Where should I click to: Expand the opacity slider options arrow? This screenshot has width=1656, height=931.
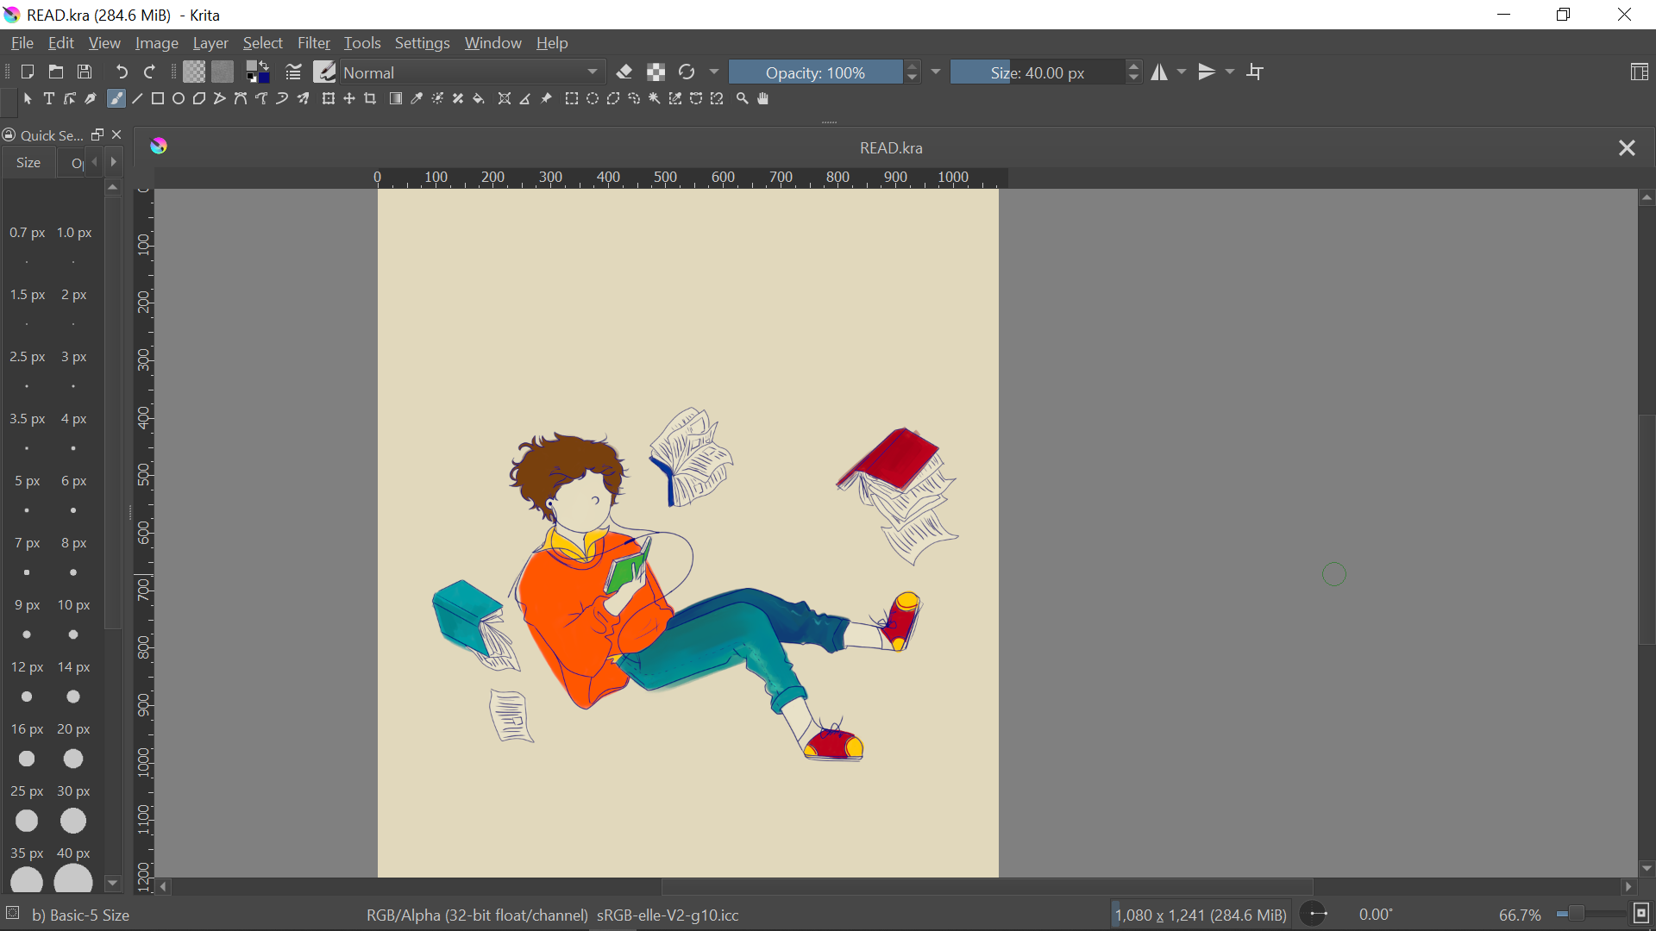936,72
